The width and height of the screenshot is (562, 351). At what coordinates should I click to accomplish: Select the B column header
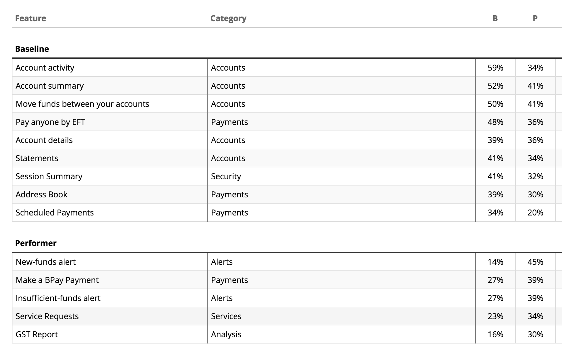(495, 18)
